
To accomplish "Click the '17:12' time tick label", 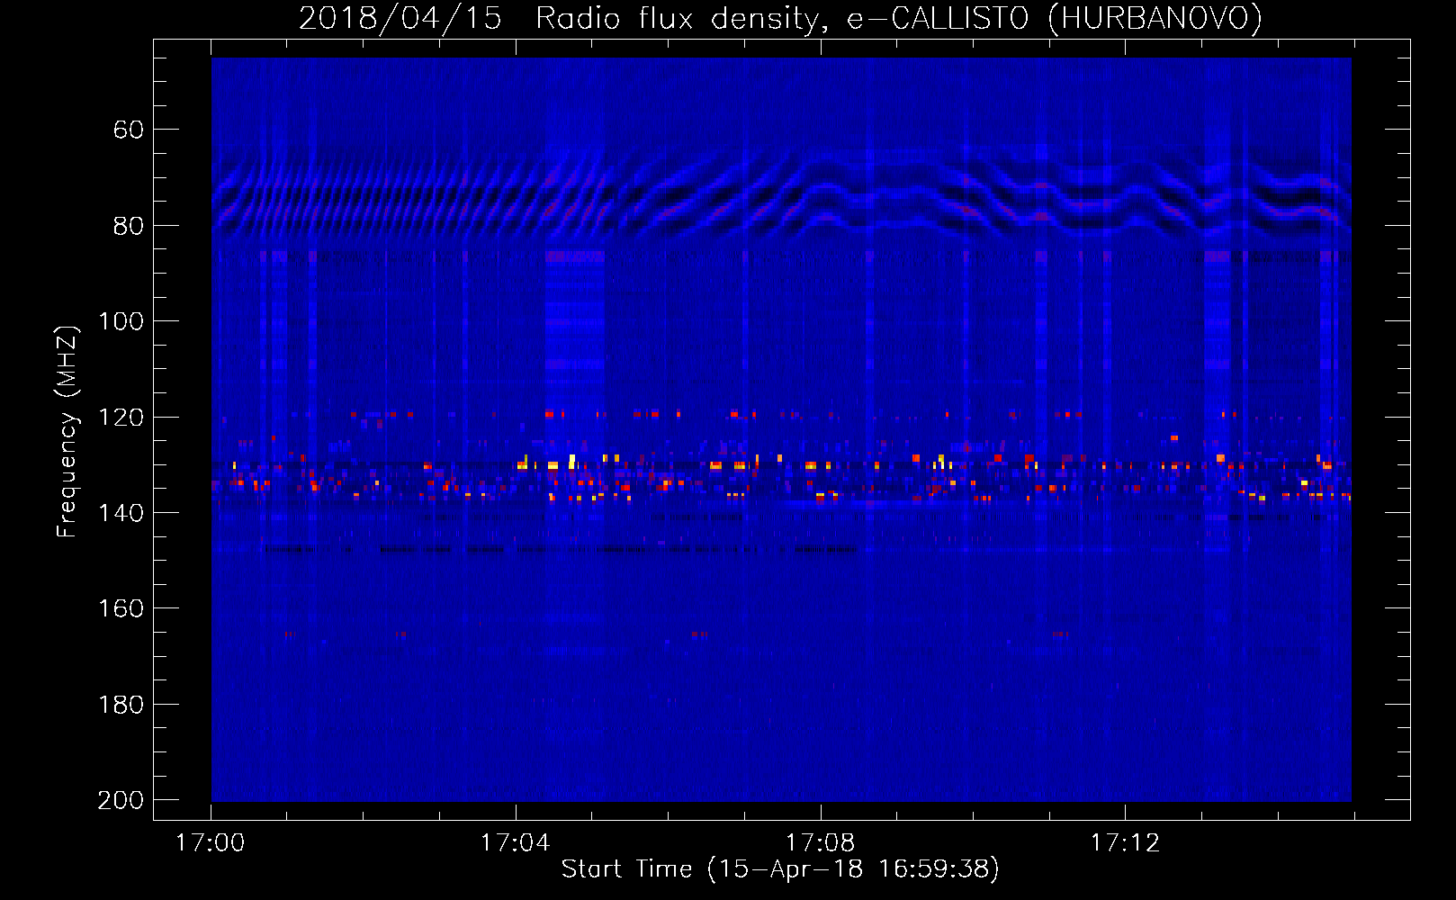I will coord(1125,843).
